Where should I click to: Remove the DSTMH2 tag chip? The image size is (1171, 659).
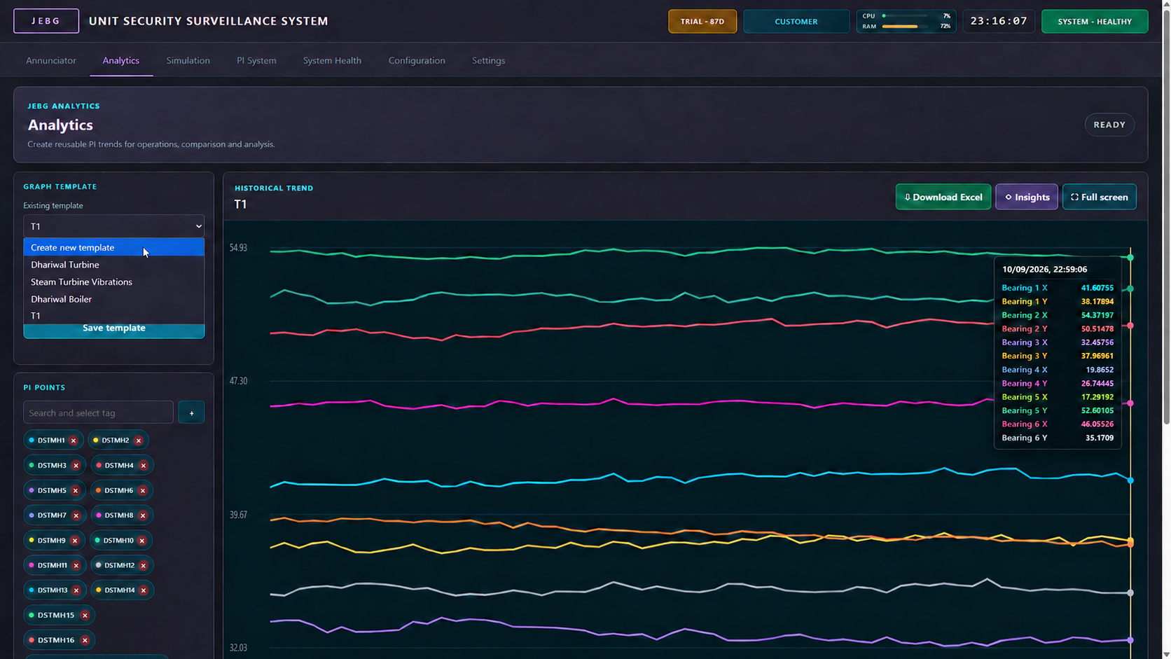[139, 441]
